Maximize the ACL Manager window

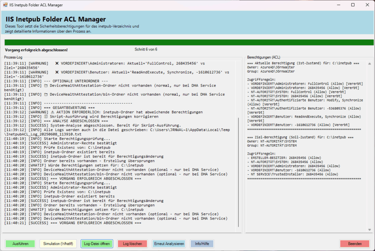pyautogui.click(x=353, y=5)
